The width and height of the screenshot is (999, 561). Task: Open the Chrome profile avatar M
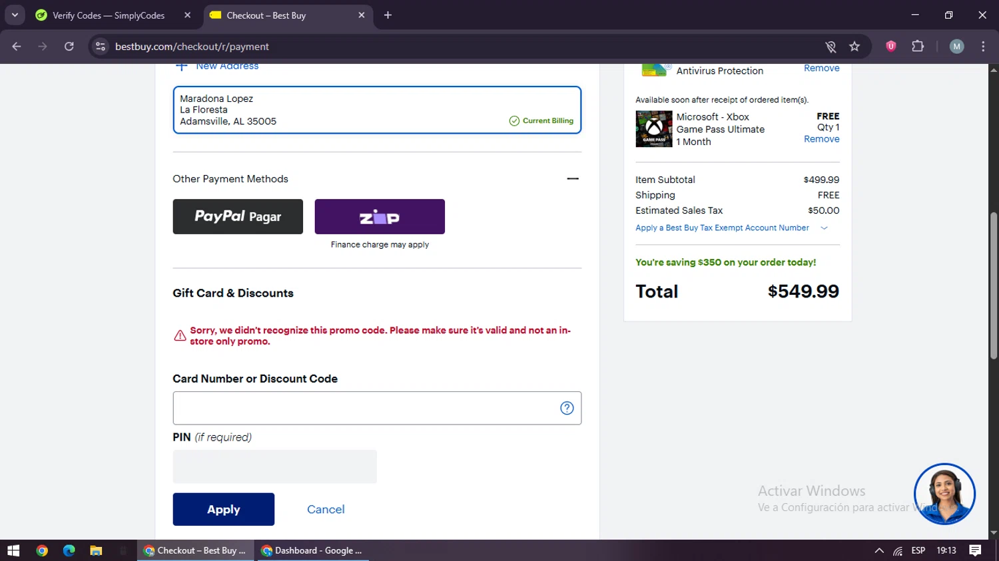pyautogui.click(x=956, y=46)
